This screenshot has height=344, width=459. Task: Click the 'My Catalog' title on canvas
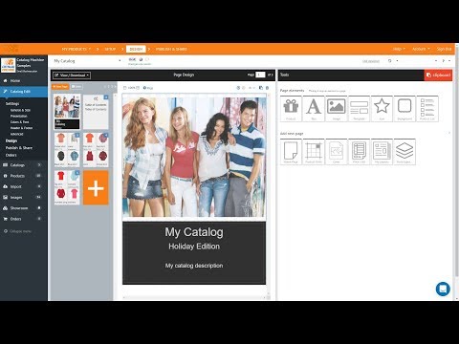pos(194,232)
